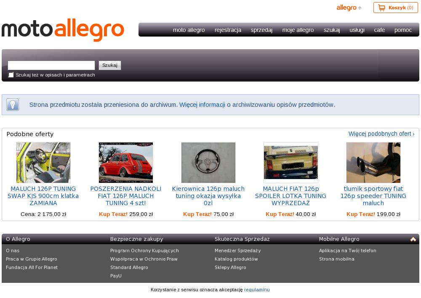Click Kup Teraz! 199,00 zł price
The height and width of the screenshot is (298, 421).
tap(373, 214)
